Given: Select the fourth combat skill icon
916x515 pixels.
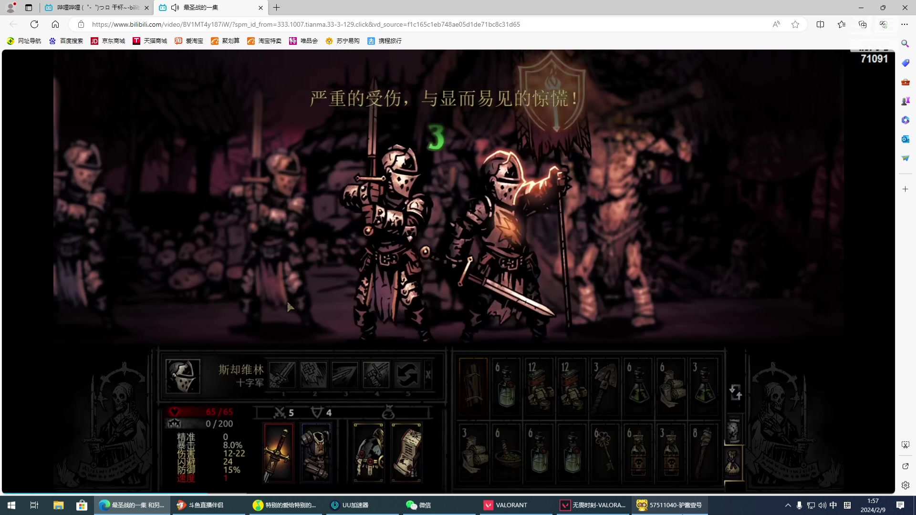Looking at the screenshot, I should (376, 375).
